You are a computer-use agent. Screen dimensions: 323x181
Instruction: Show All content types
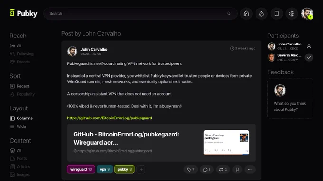pos(16,151)
